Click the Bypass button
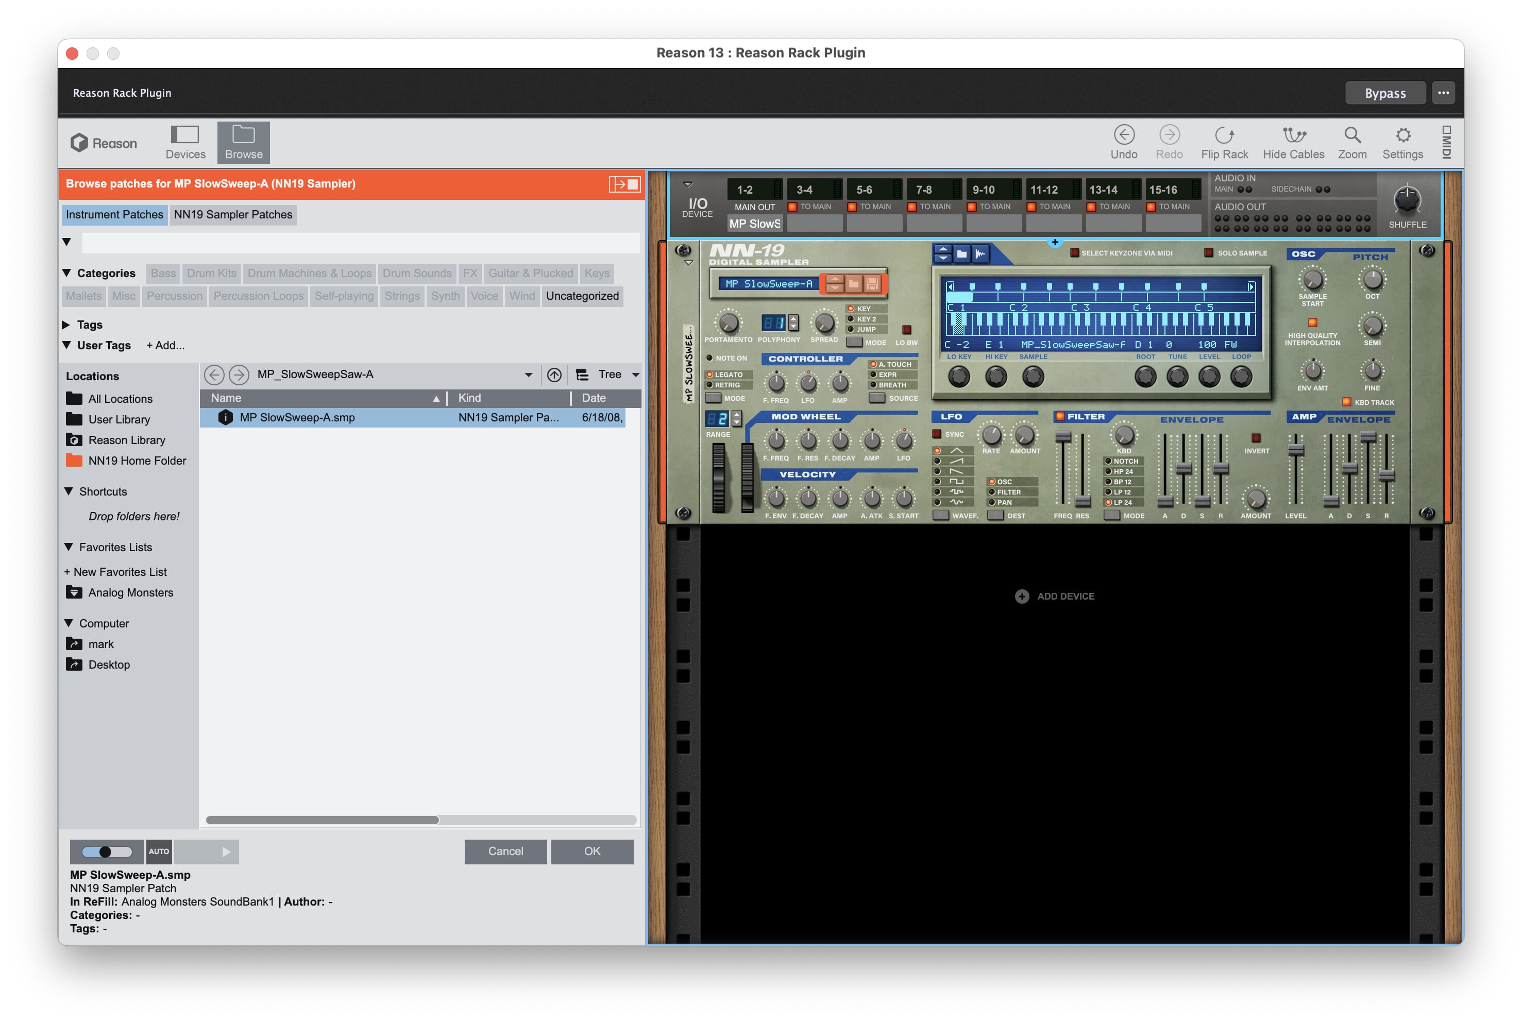The height and width of the screenshot is (1022, 1522). tap(1385, 93)
